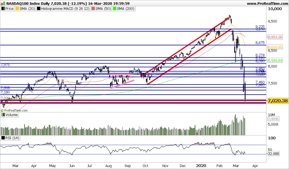
Task: Click the 8,500 price axis label
Action: (273, 51)
